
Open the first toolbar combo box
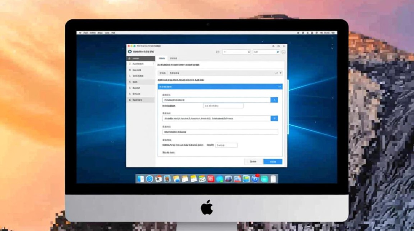(x=237, y=52)
